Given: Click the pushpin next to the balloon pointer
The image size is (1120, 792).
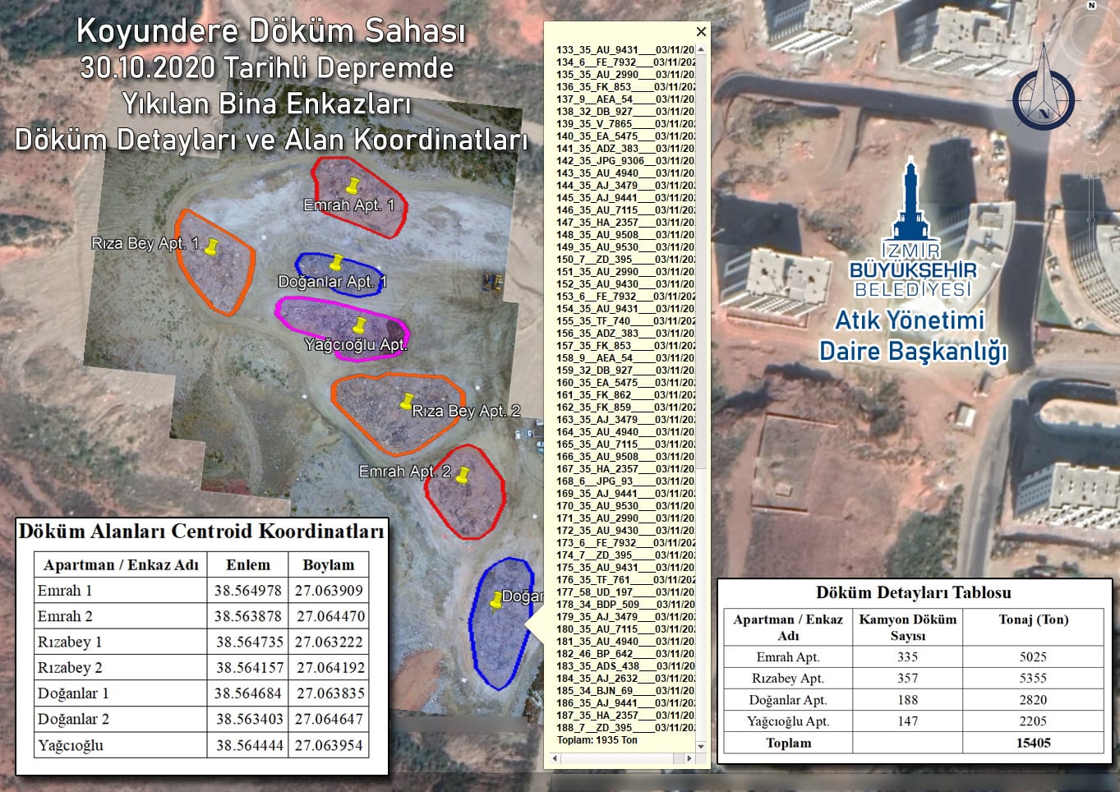Looking at the screenshot, I should (496, 601).
